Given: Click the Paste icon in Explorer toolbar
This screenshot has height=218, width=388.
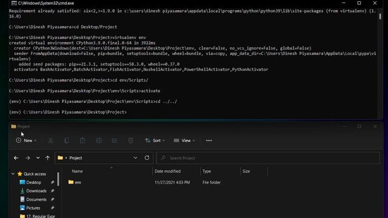Looking at the screenshot, I should pos(82,140).
